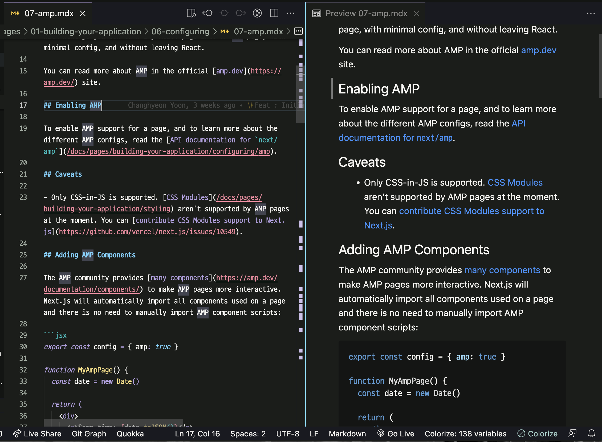Toggle Quokka in status bar
The width and height of the screenshot is (602, 442).
(x=130, y=433)
